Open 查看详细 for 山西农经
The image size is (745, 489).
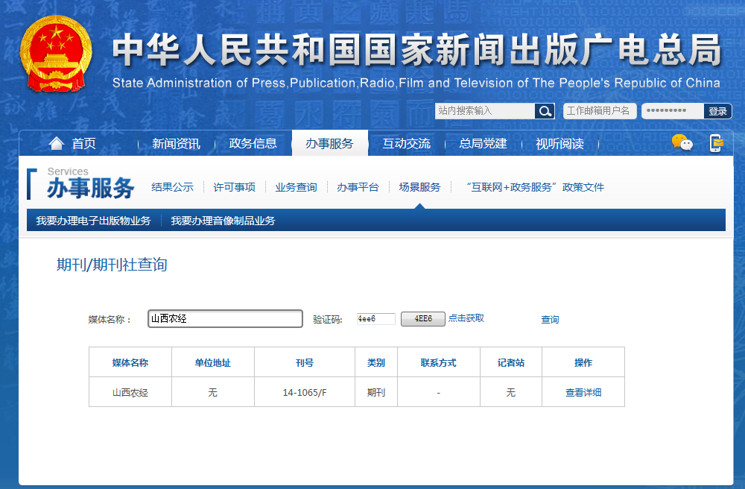tap(583, 393)
